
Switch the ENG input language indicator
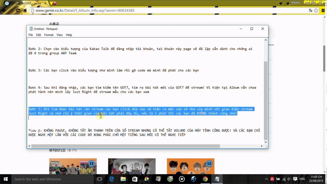point(302,179)
